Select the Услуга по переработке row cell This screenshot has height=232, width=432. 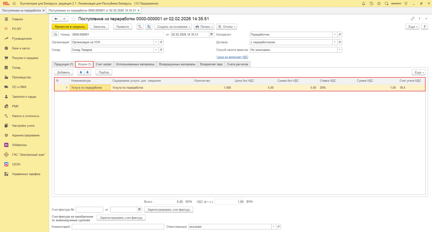point(90,88)
